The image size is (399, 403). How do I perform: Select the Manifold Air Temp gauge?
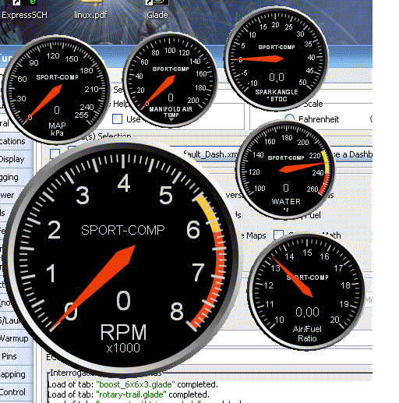coord(170,80)
